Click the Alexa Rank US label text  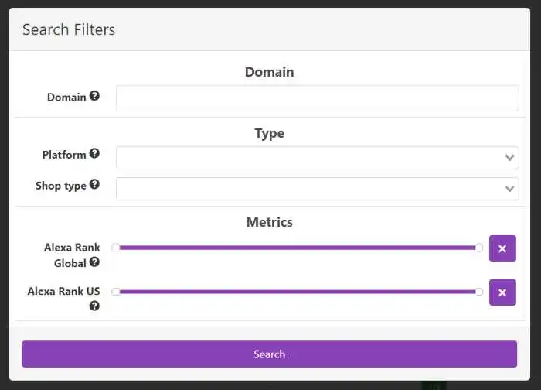[63, 292]
